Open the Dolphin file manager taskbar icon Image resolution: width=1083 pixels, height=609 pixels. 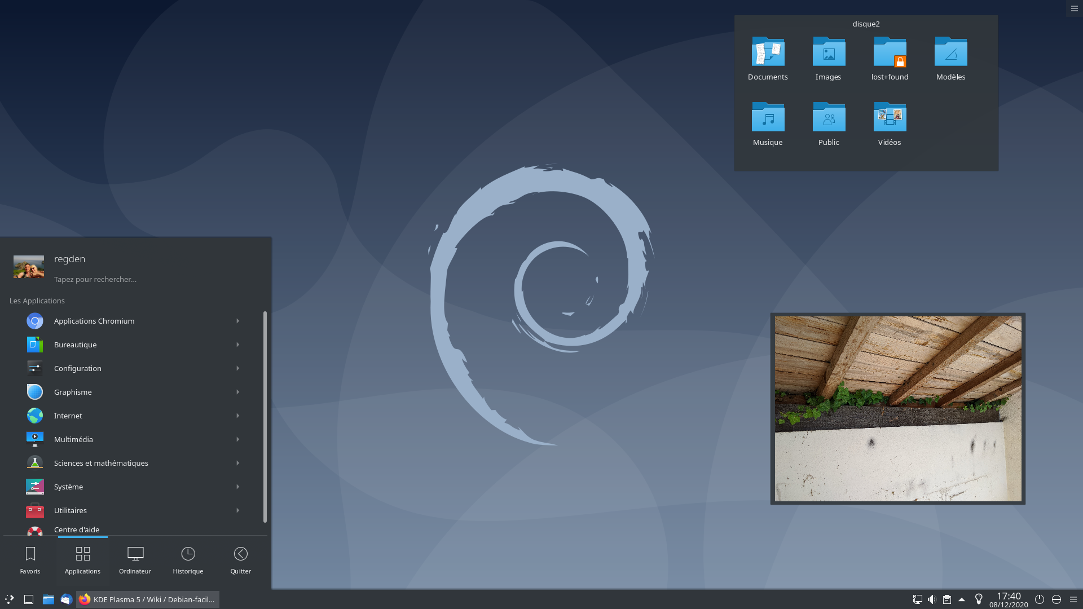[48, 599]
